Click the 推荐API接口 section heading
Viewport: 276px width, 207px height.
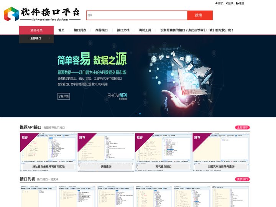pos(30,127)
